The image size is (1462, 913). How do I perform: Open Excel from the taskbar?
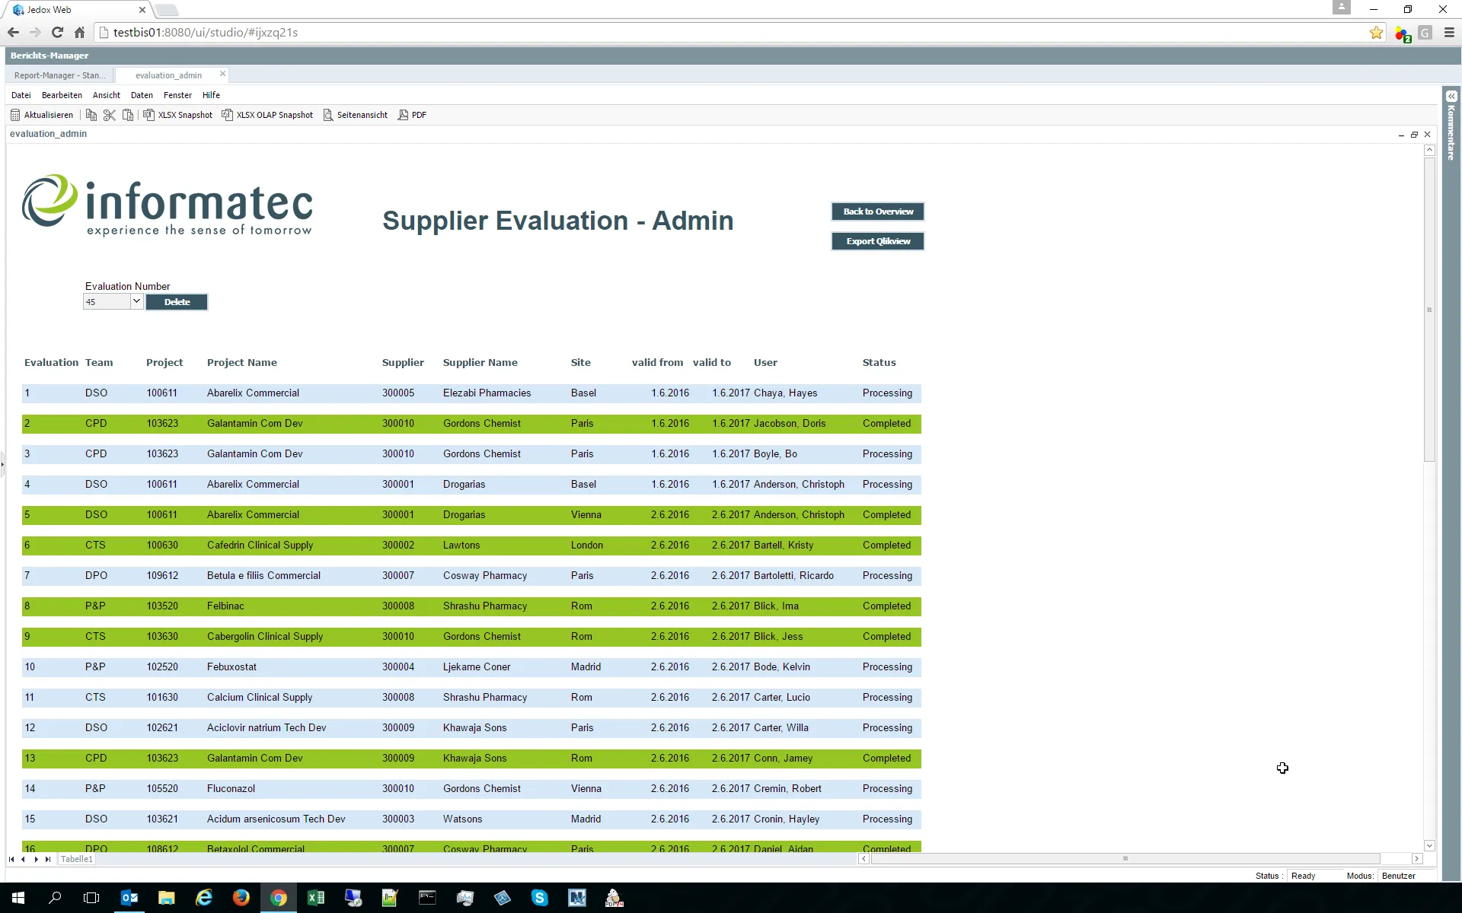(x=315, y=898)
